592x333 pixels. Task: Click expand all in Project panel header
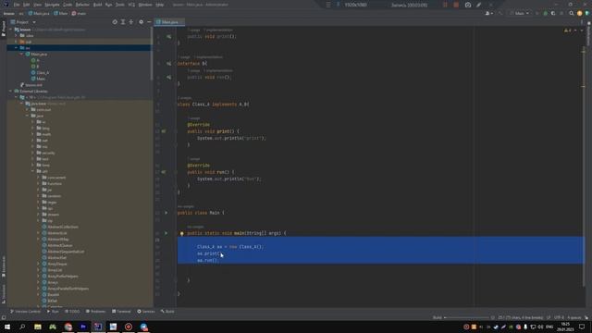coord(123,22)
